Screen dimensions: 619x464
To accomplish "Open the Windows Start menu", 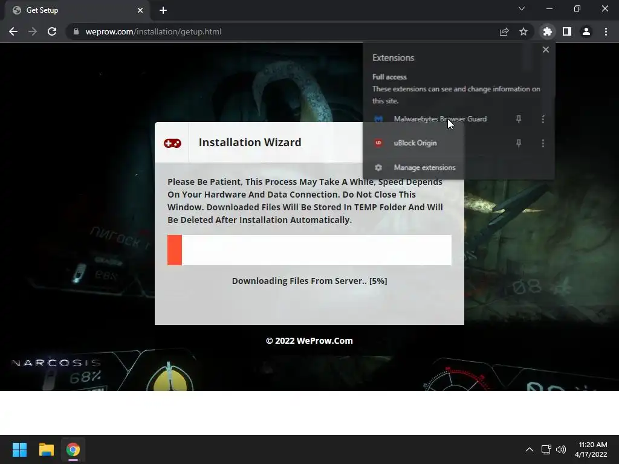I will (x=19, y=449).
